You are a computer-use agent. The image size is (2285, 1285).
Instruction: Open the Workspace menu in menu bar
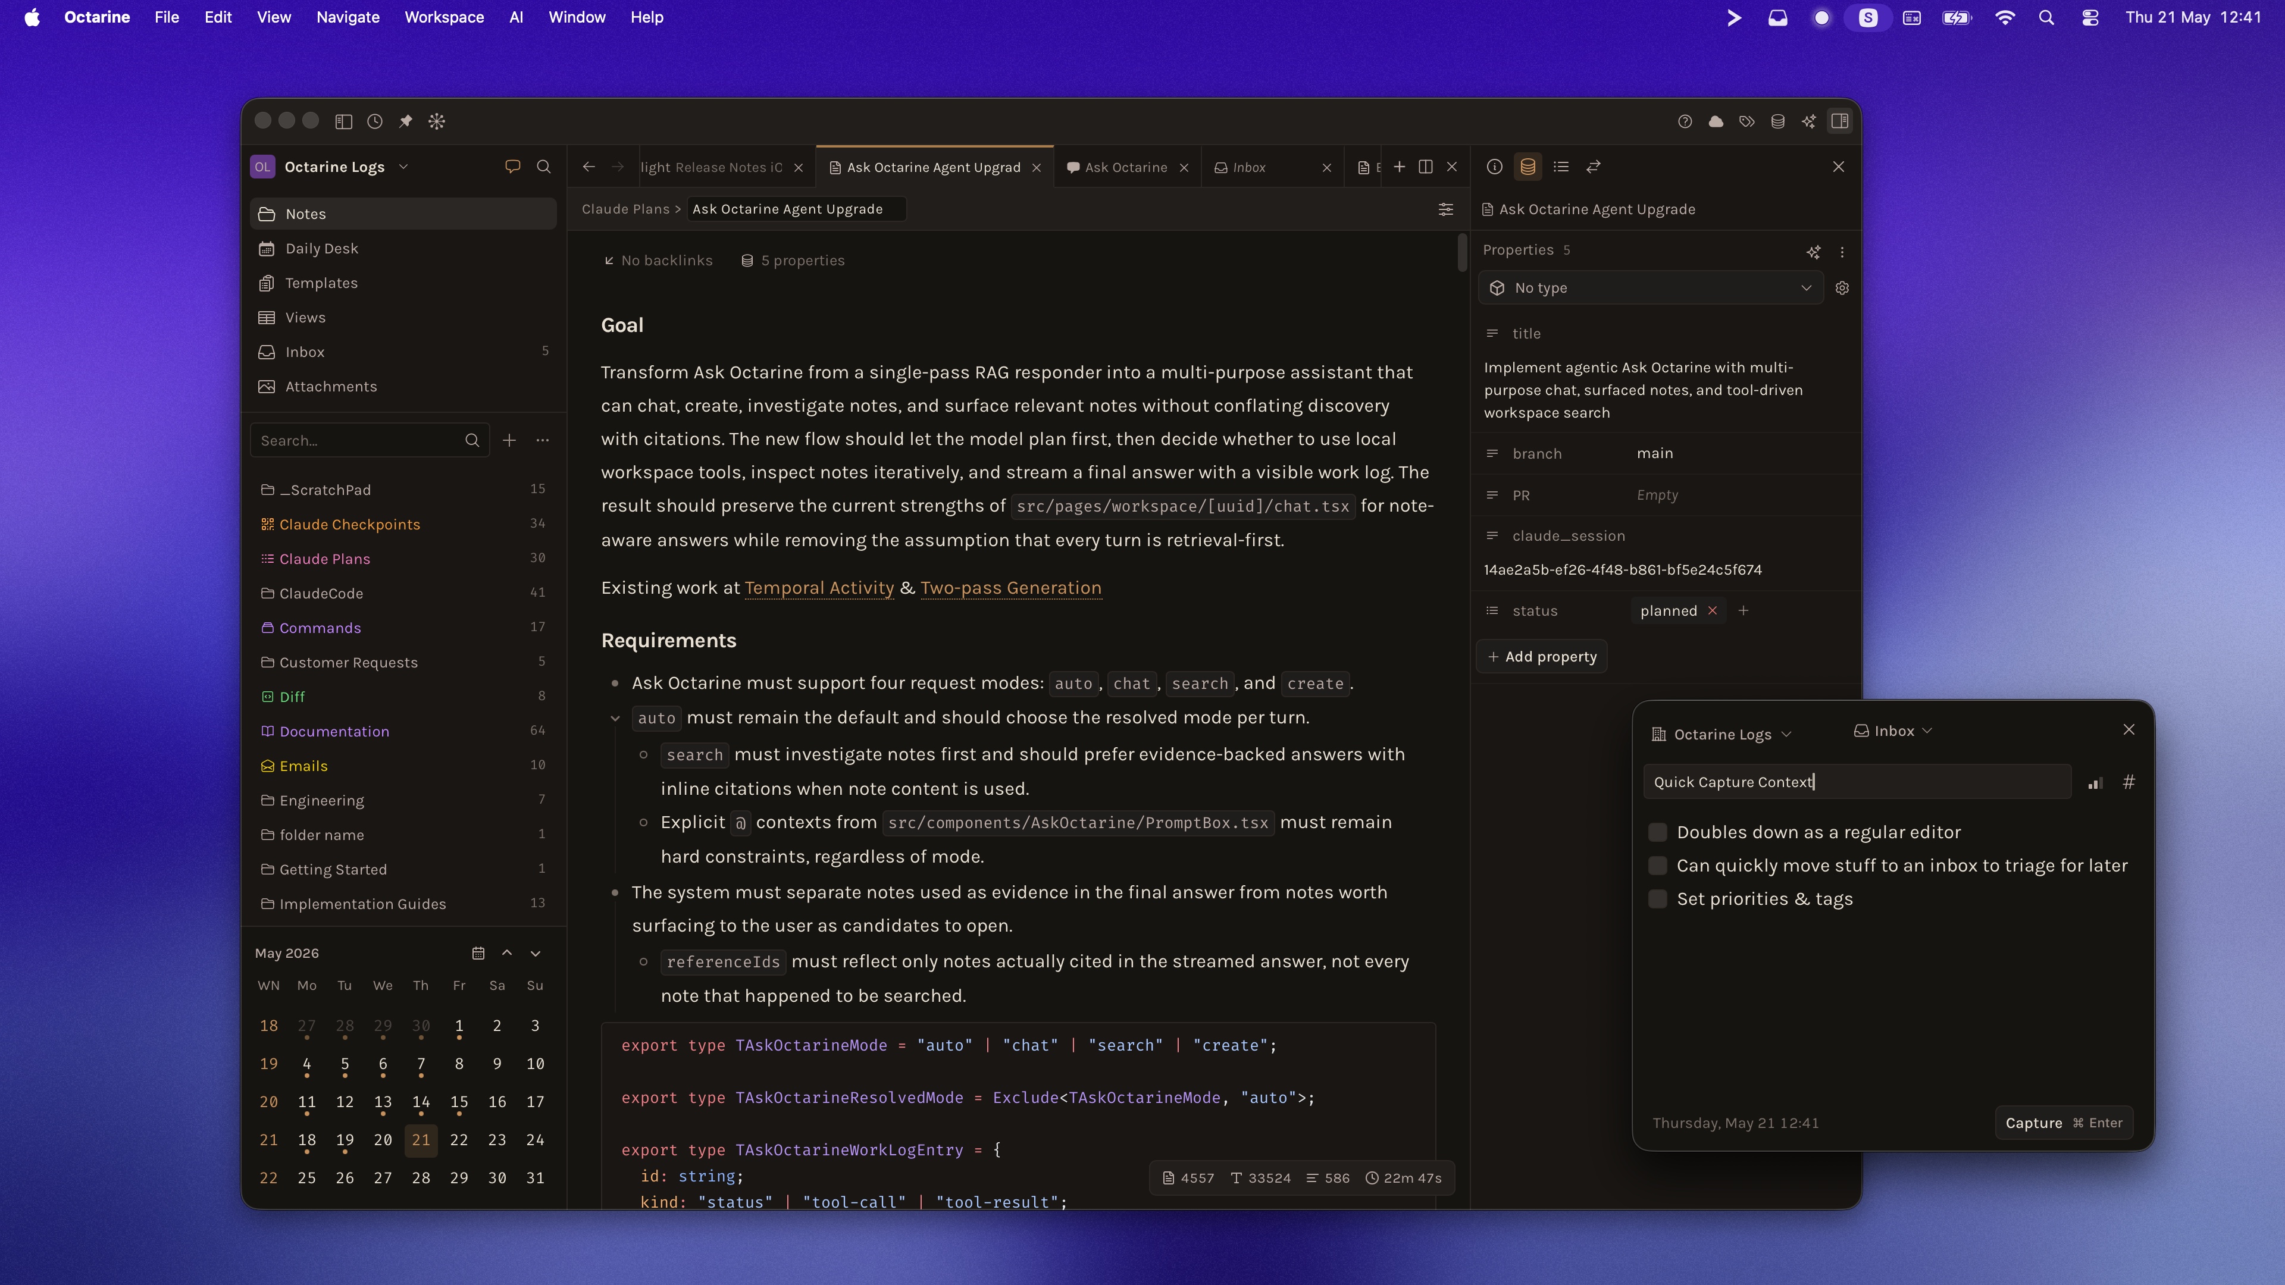click(443, 17)
